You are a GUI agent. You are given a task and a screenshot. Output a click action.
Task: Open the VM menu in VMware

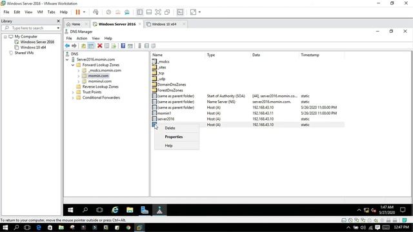tap(40, 12)
